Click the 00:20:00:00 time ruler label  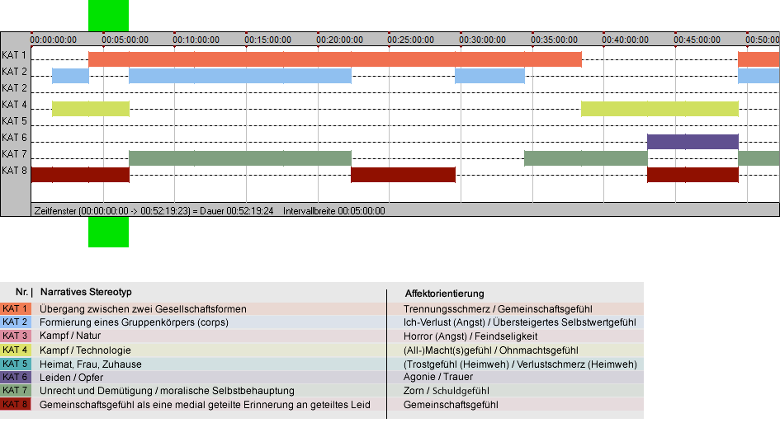[339, 40]
